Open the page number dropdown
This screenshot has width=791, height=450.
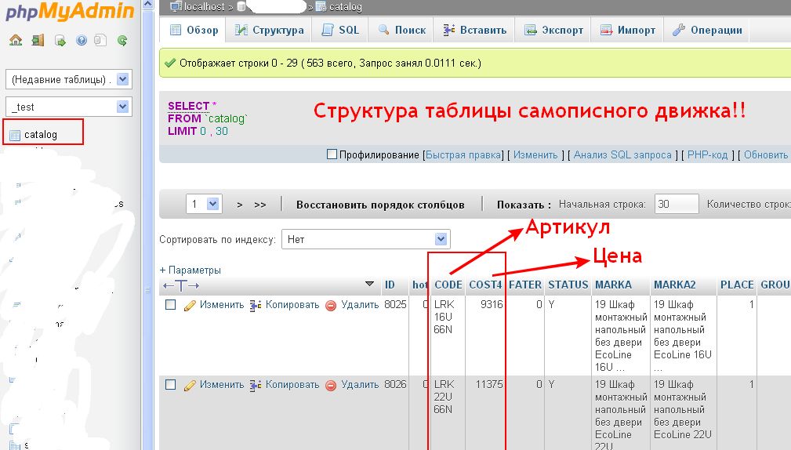[x=204, y=205]
